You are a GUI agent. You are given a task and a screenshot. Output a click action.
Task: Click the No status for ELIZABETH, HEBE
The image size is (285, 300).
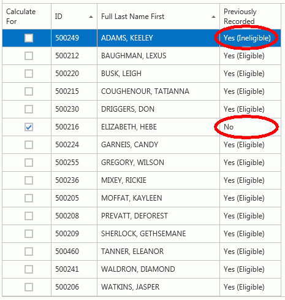[229, 127]
